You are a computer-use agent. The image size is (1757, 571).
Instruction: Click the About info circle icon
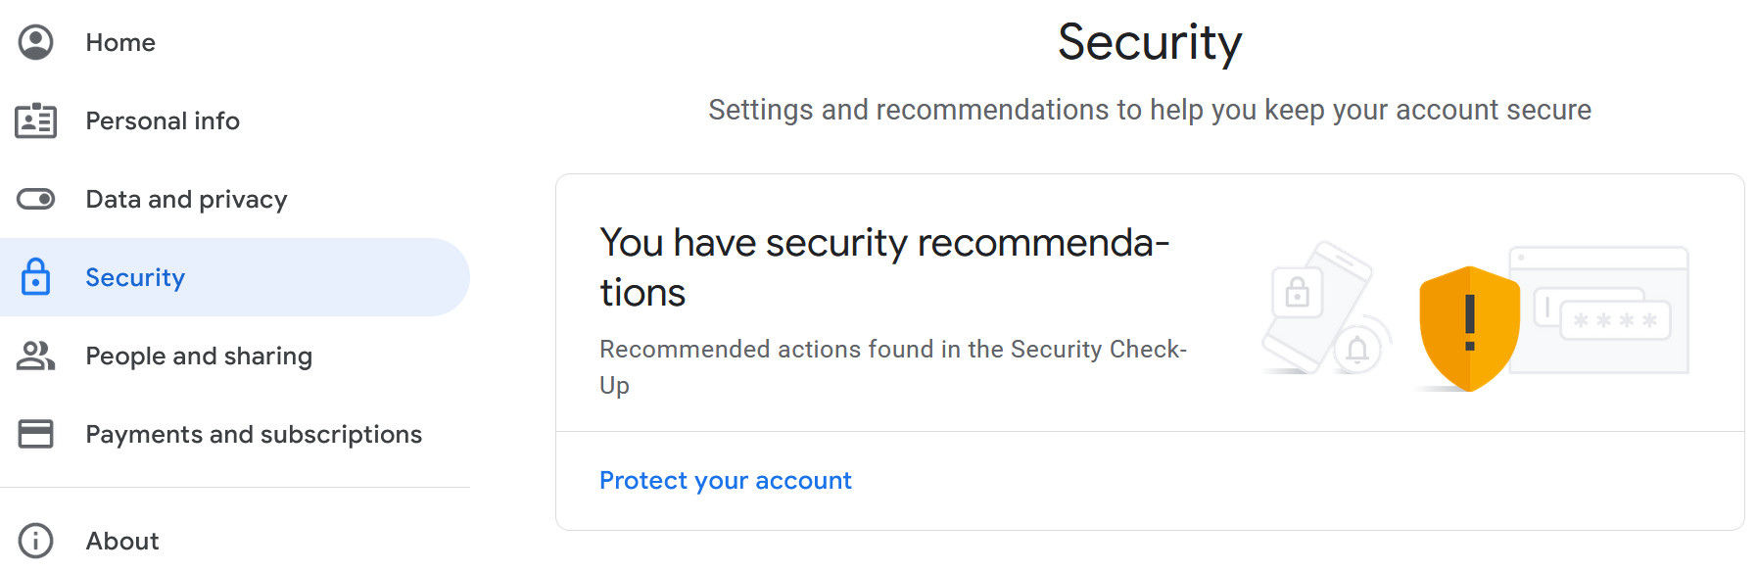coord(36,541)
